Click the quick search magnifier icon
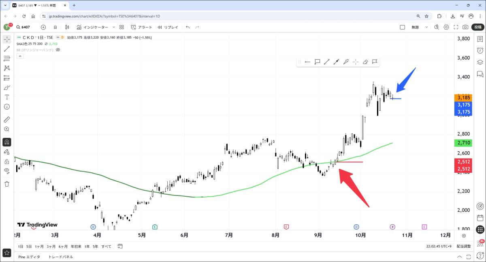Screen dimensions: 486x262 point(437,27)
